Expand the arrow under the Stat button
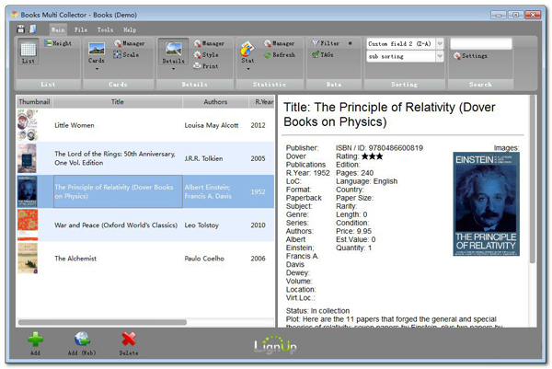 point(247,69)
